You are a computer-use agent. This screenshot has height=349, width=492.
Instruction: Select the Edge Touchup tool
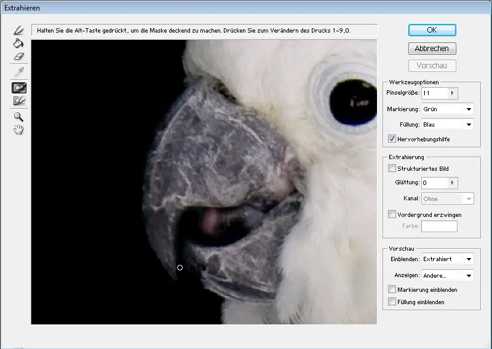pyautogui.click(x=19, y=101)
